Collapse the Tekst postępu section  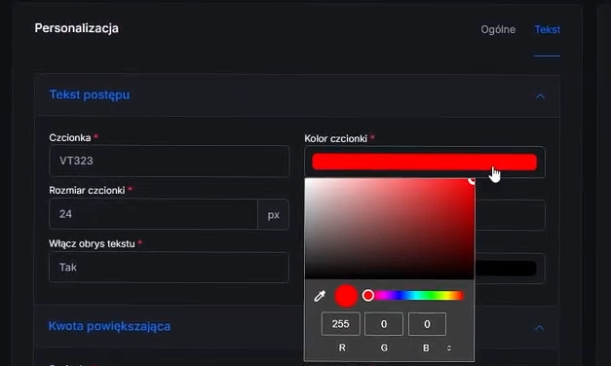click(540, 95)
